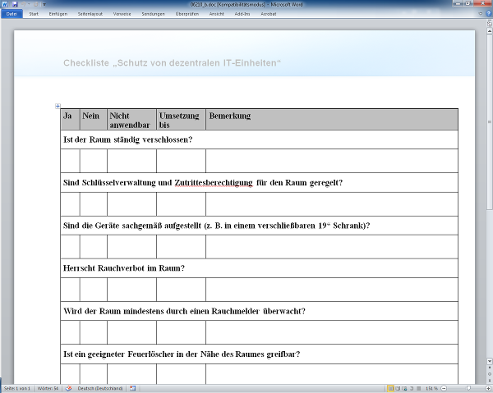The height and width of the screenshot is (393, 493).
Task: Open Word help via the question mark icon
Action: click(x=488, y=13)
